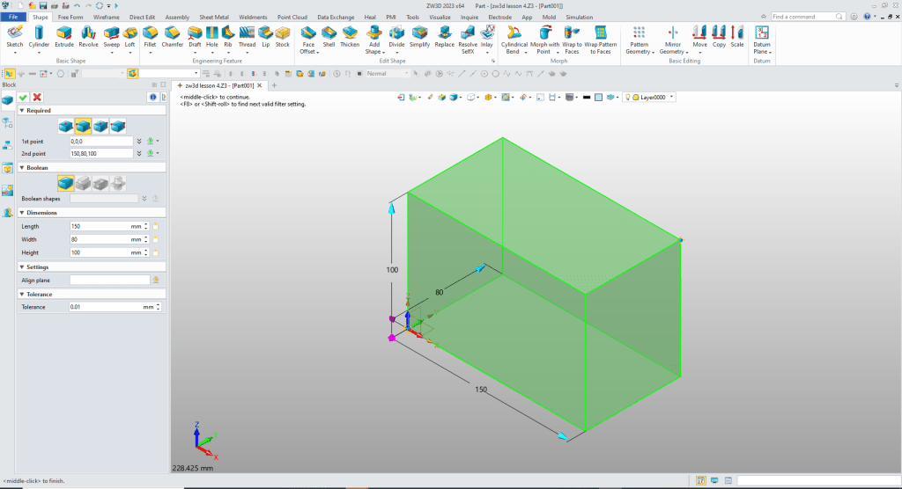Confirm the Block with green checkmark
The height and width of the screenshot is (489, 902).
pyautogui.click(x=24, y=97)
